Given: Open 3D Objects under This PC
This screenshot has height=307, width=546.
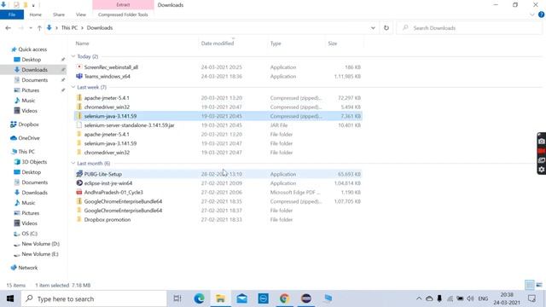Looking at the screenshot, I should pos(34,162).
